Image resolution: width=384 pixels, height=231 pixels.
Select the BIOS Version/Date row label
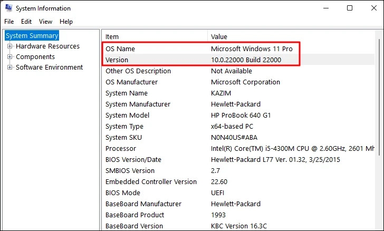tap(133, 159)
